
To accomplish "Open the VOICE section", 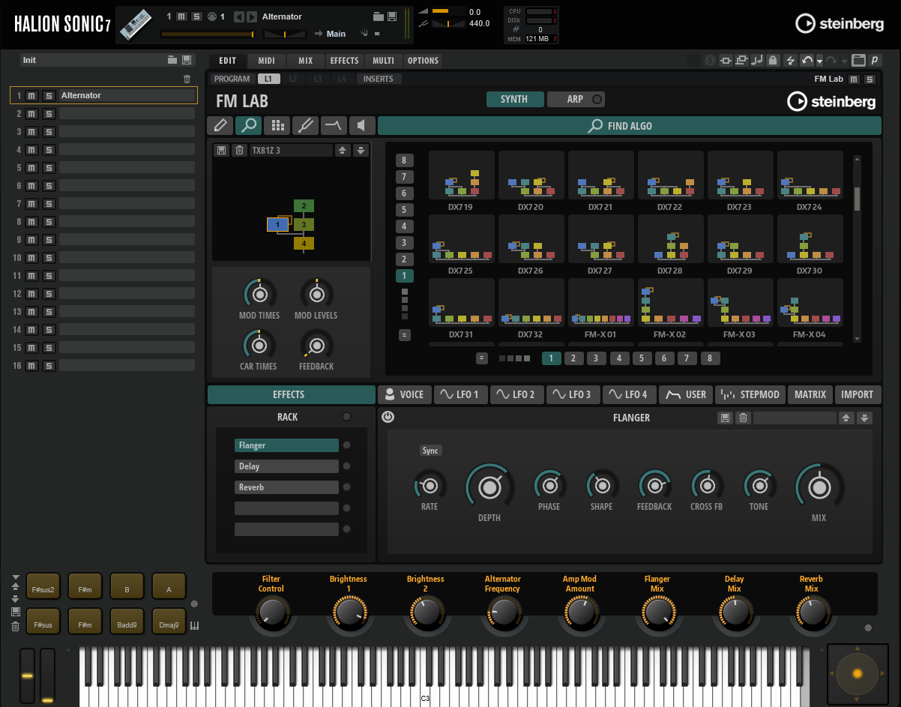I will (x=404, y=394).
